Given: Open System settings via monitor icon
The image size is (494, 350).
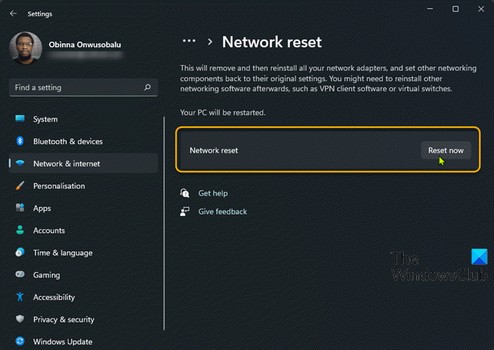Looking at the screenshot, I should (20, 119).
